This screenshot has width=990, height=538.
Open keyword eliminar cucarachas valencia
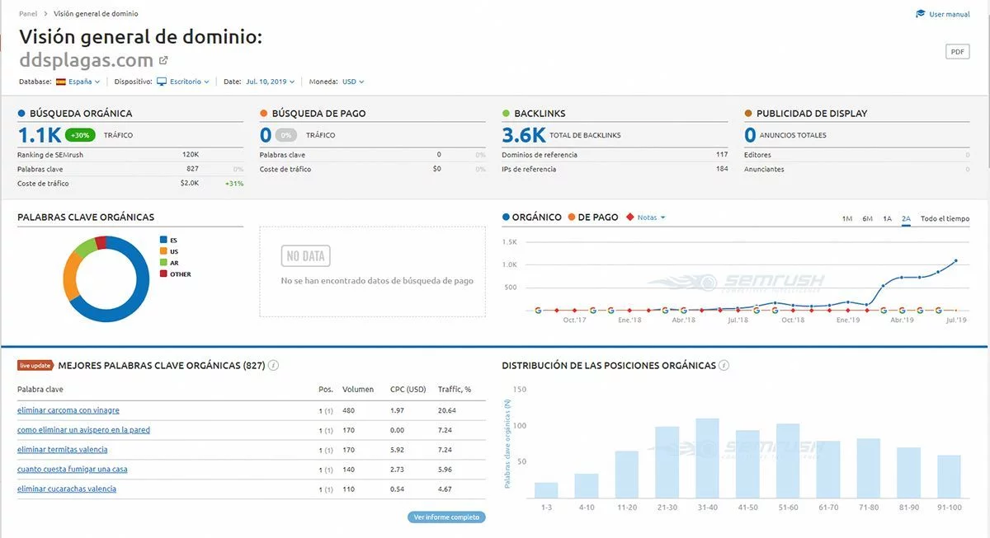(x=67, y=489)
